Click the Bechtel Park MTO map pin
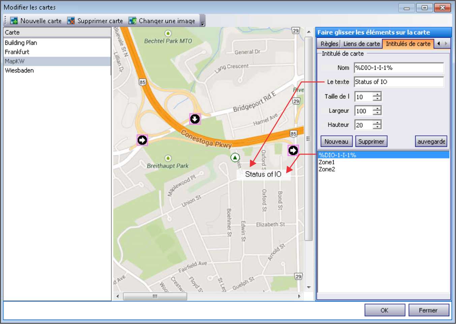This screenshot has width=456, height=324. pos(168,33)
